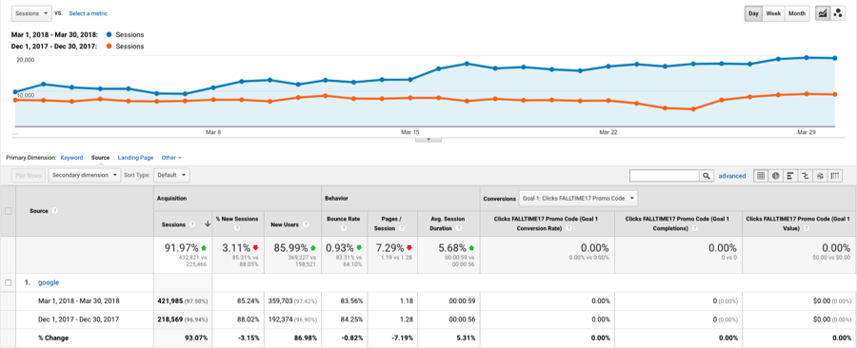
Task: Open the Sessions metric dropdown
Action: point(31,13)
